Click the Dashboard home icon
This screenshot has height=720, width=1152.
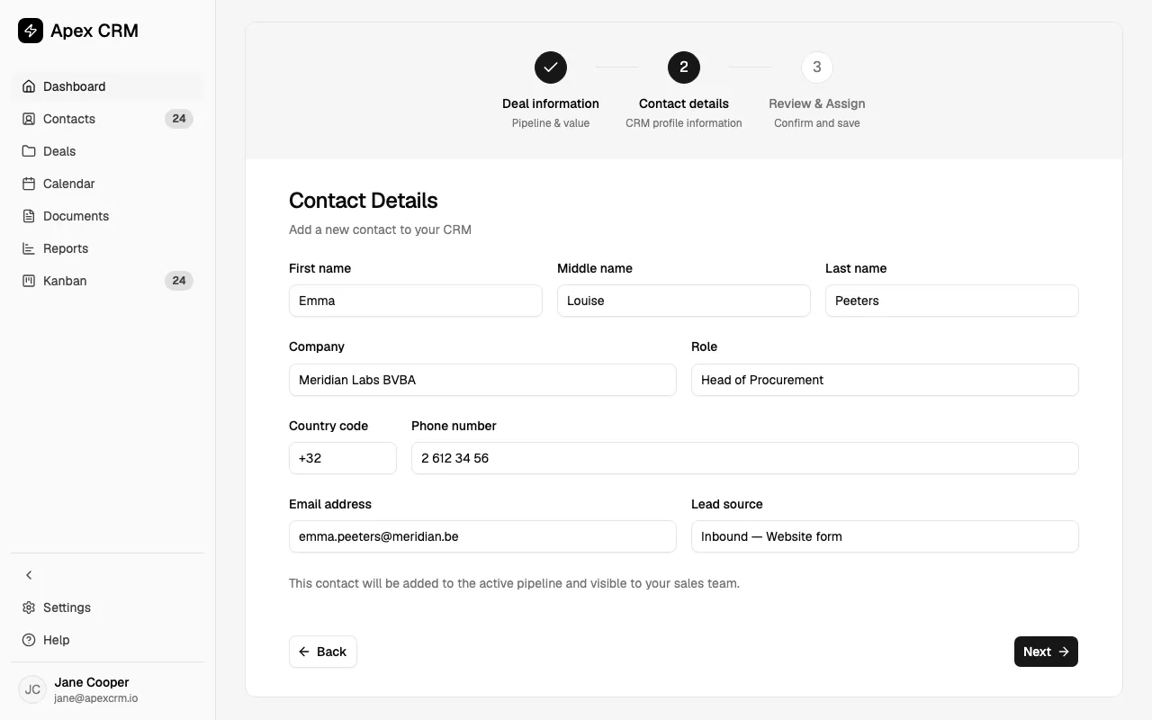(x=29, y=86)
